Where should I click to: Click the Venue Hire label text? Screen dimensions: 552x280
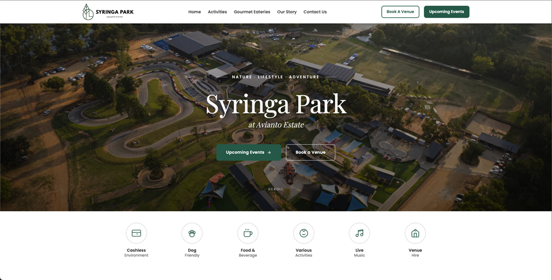415,253
